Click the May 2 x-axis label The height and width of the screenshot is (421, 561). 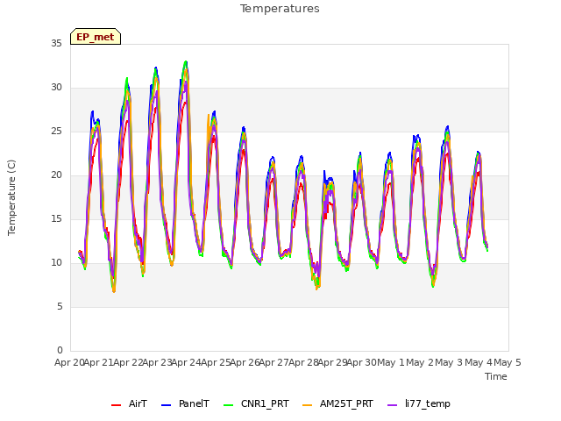tap(420, 362)
